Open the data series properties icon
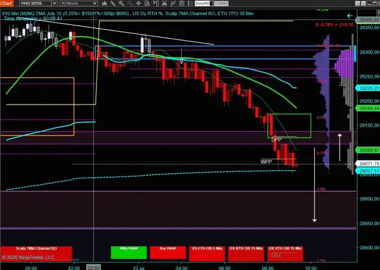The width and height of the screenshot is (380, 270). tap(147, 4)
